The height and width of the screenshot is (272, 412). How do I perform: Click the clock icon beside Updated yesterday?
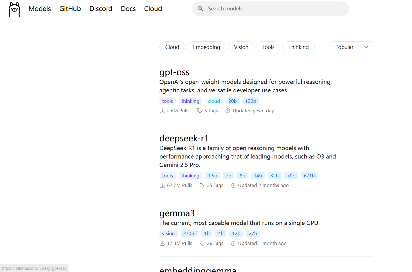228,111
